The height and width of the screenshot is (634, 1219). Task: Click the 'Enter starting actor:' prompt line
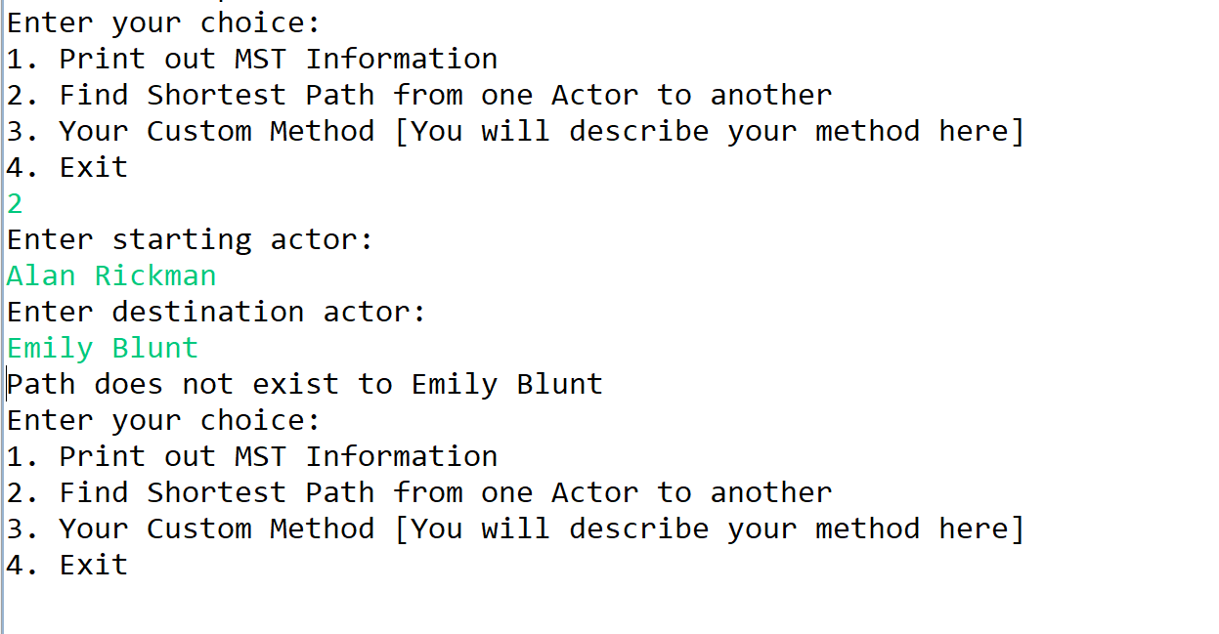pyautogui.click(x=191, y=240)
